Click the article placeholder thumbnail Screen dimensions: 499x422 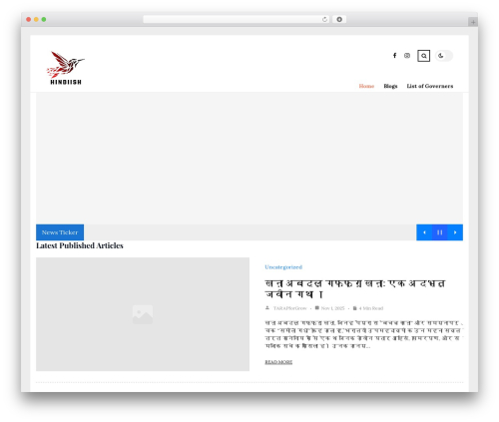coord(143,314)
